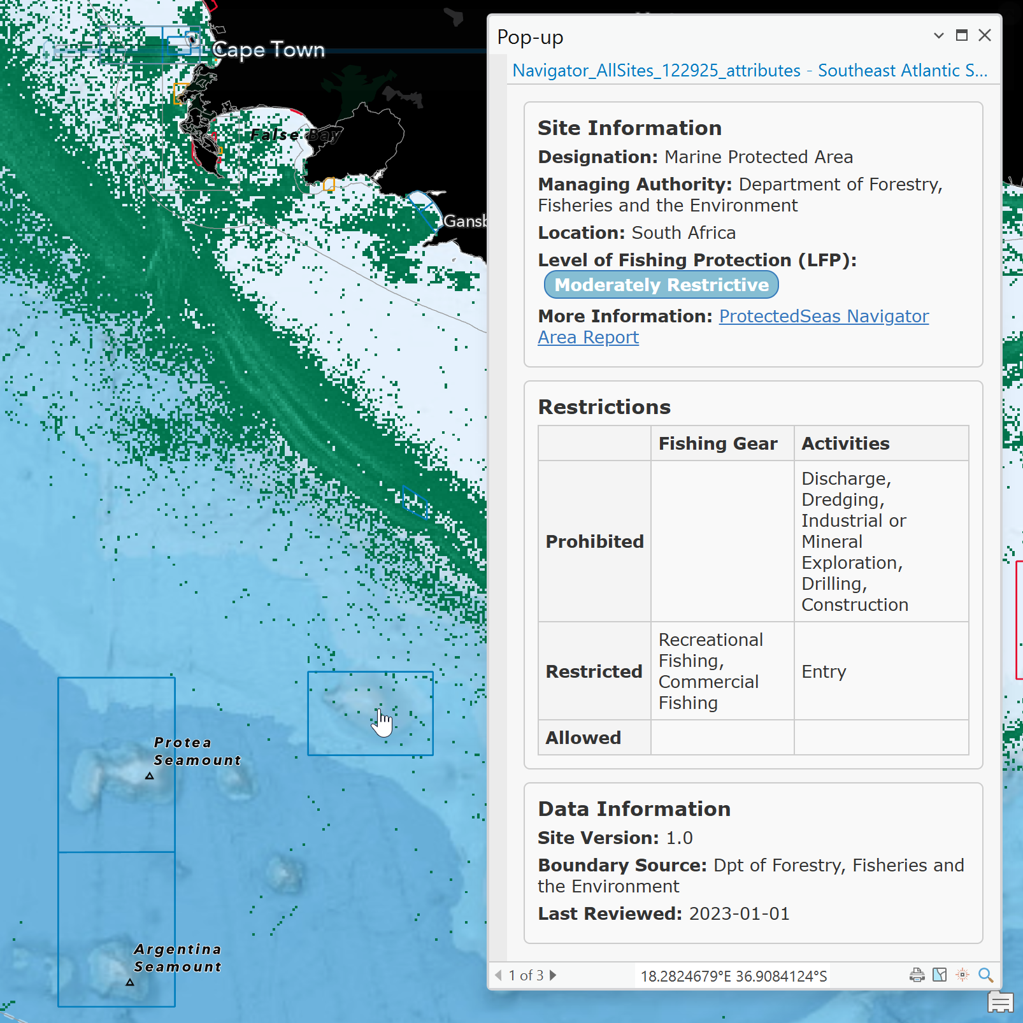Print the pop-up contents
Viewport: 1023px width, 1023px height.
[917, 975]
